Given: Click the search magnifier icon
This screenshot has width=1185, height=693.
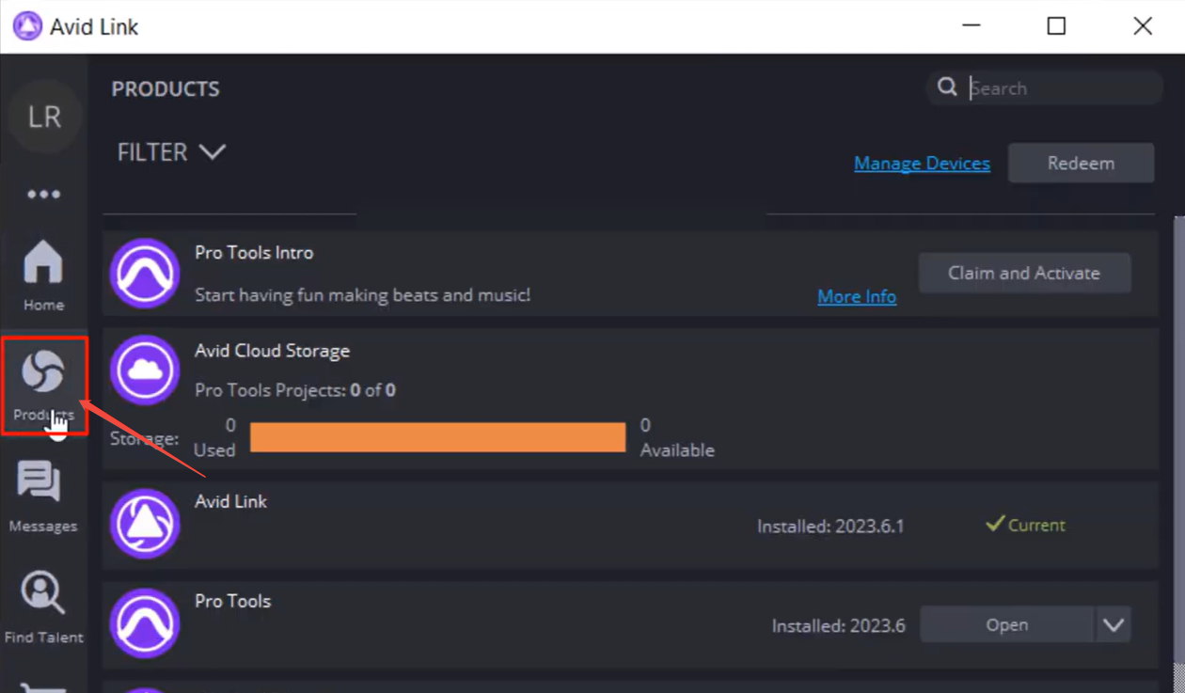Looking at the screenshot, I should click(947, 87).
